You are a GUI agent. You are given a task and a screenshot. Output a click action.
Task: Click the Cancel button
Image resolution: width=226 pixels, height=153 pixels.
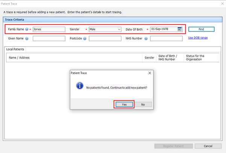(208, 146)
